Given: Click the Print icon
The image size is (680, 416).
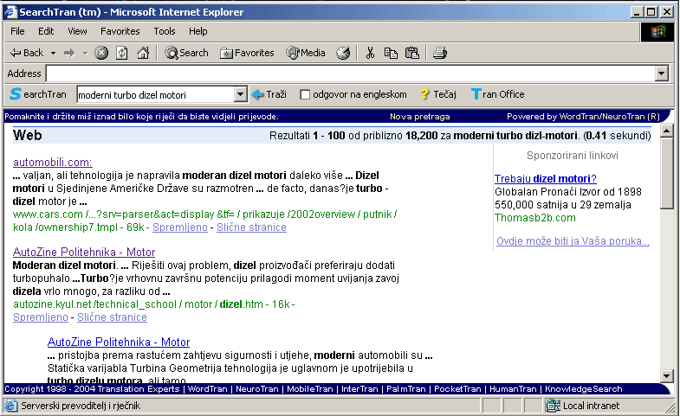Looking at the screenshot, I should tap(440, 53).
